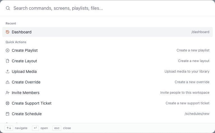Click 'Upload media to your library' text
The image size is (215, 133).
(187, 72)
